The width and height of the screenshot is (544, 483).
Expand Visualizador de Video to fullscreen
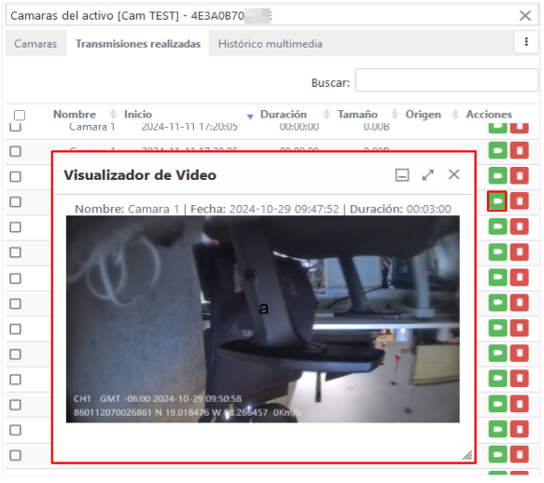tap(428, 175)
